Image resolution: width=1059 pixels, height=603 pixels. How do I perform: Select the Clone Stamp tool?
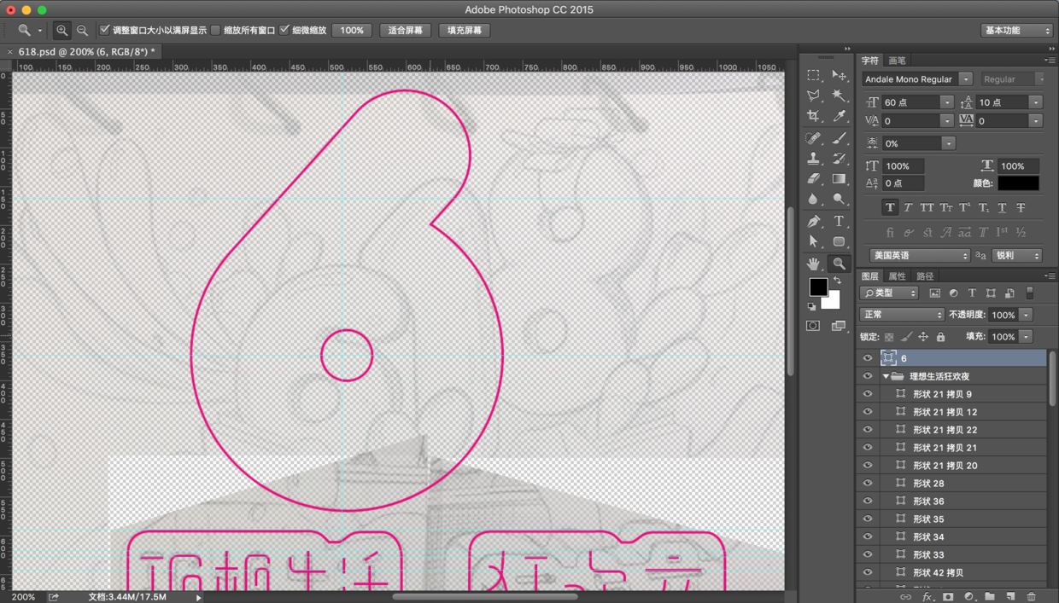(813, 159)
